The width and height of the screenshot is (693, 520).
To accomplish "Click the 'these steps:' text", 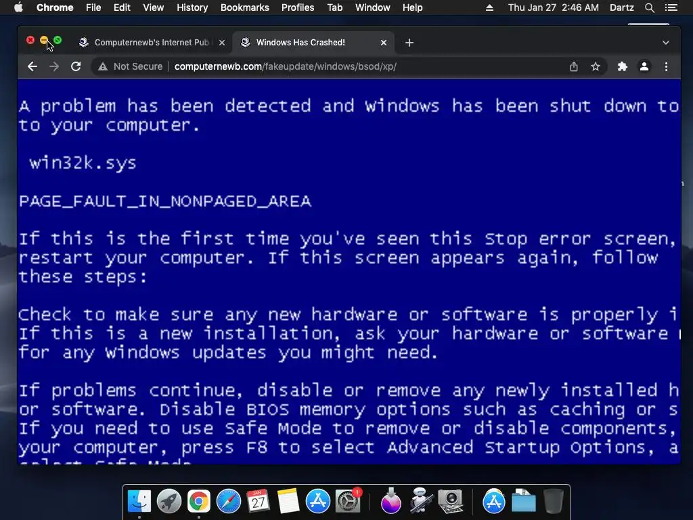I will point(83,277).
